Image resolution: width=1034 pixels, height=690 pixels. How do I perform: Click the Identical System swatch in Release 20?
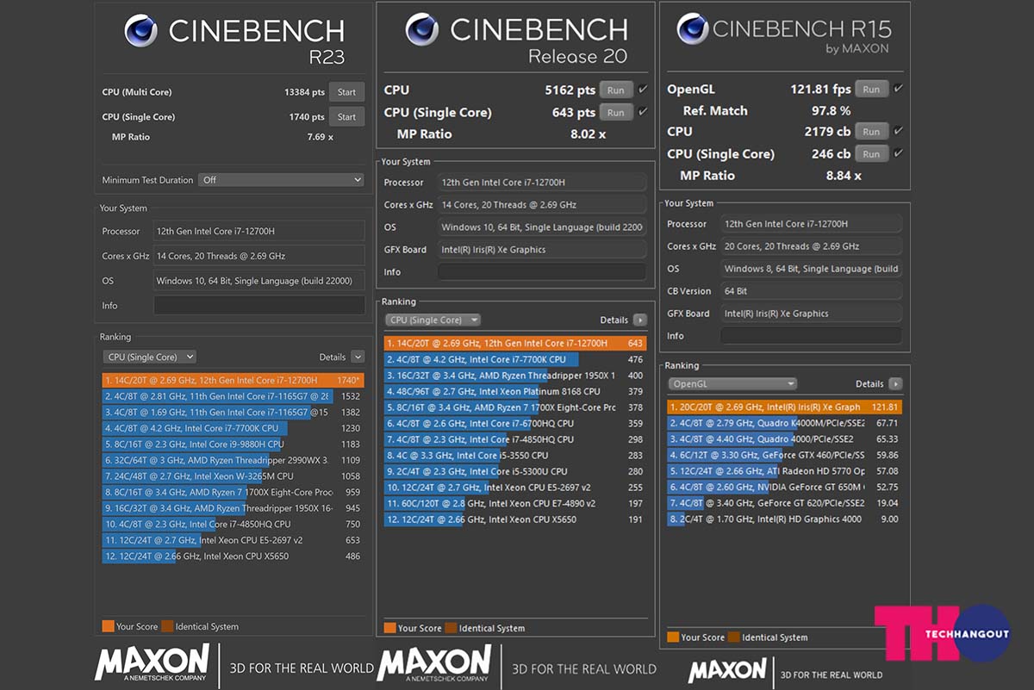pos(452,628)
